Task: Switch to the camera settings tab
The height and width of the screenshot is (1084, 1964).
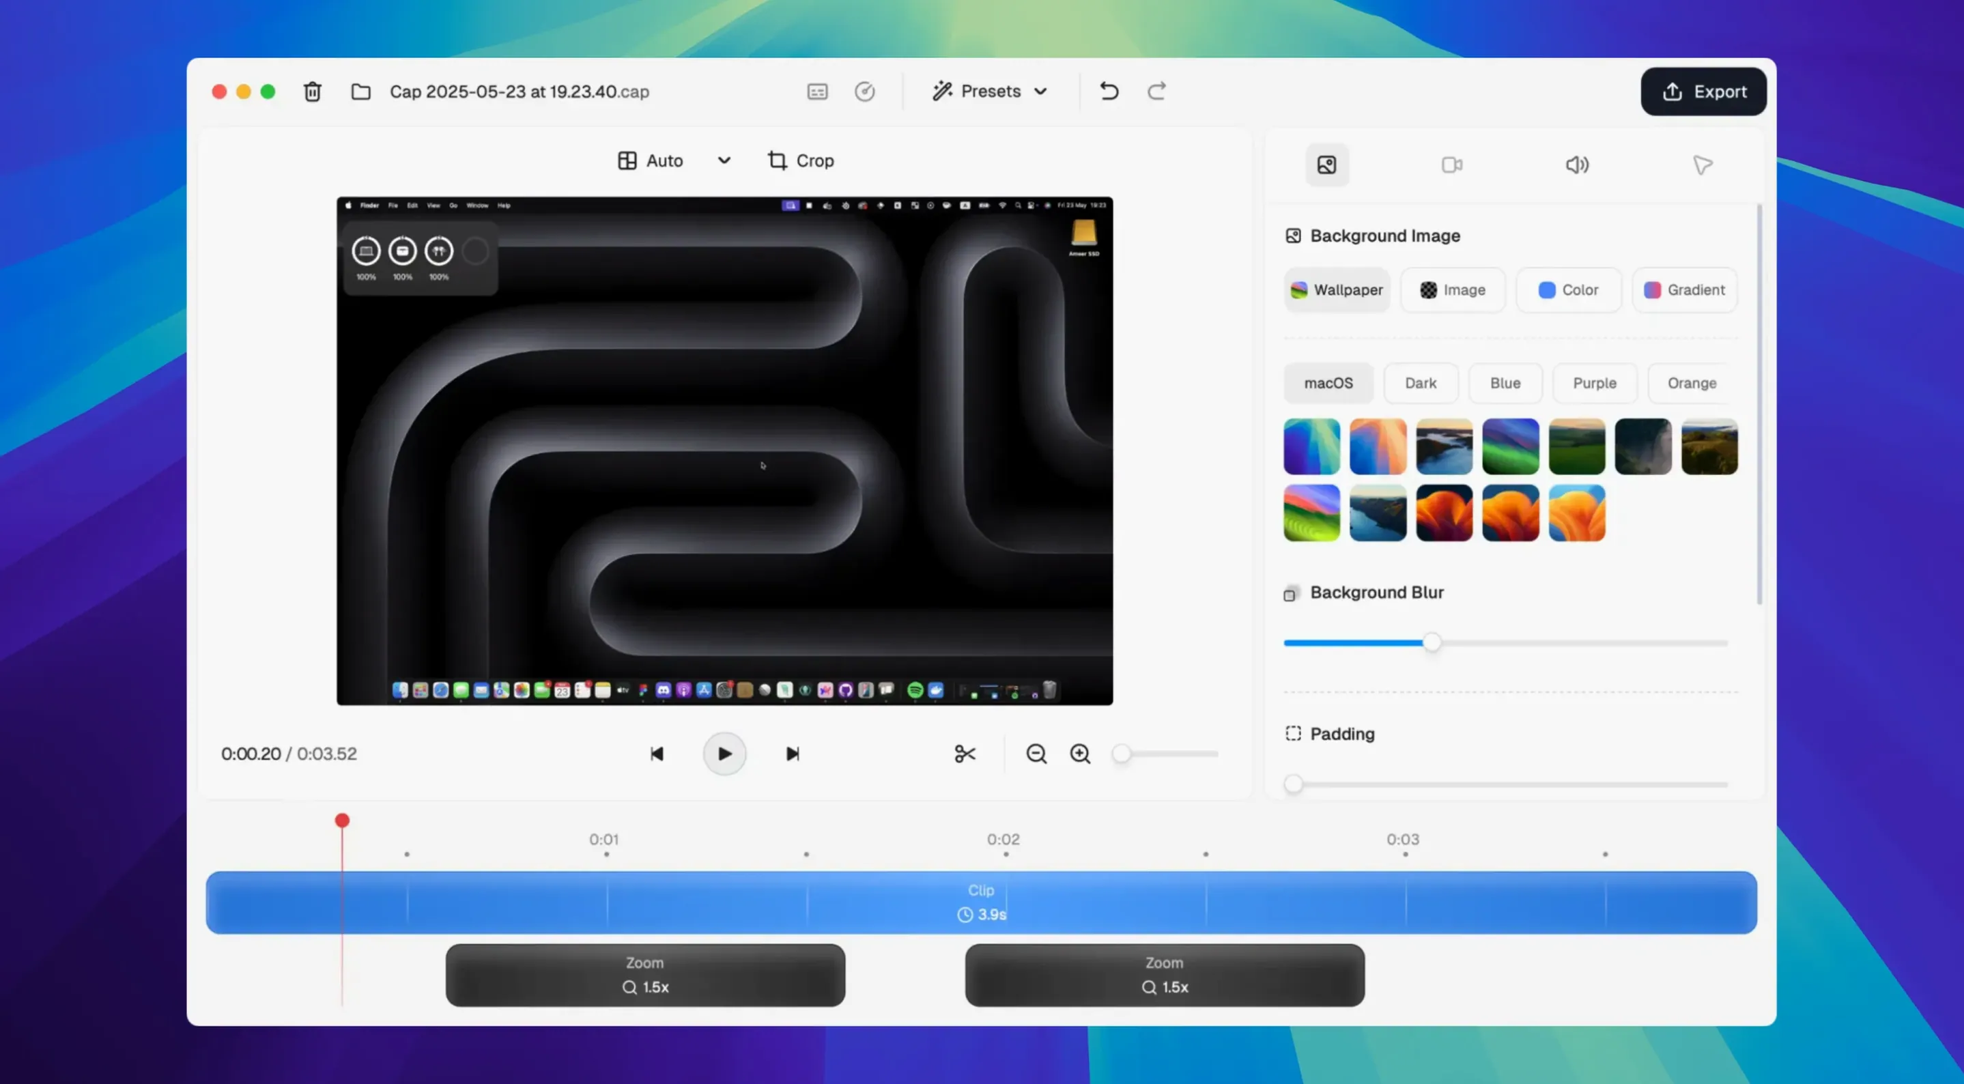Action: click(1453, 165)
